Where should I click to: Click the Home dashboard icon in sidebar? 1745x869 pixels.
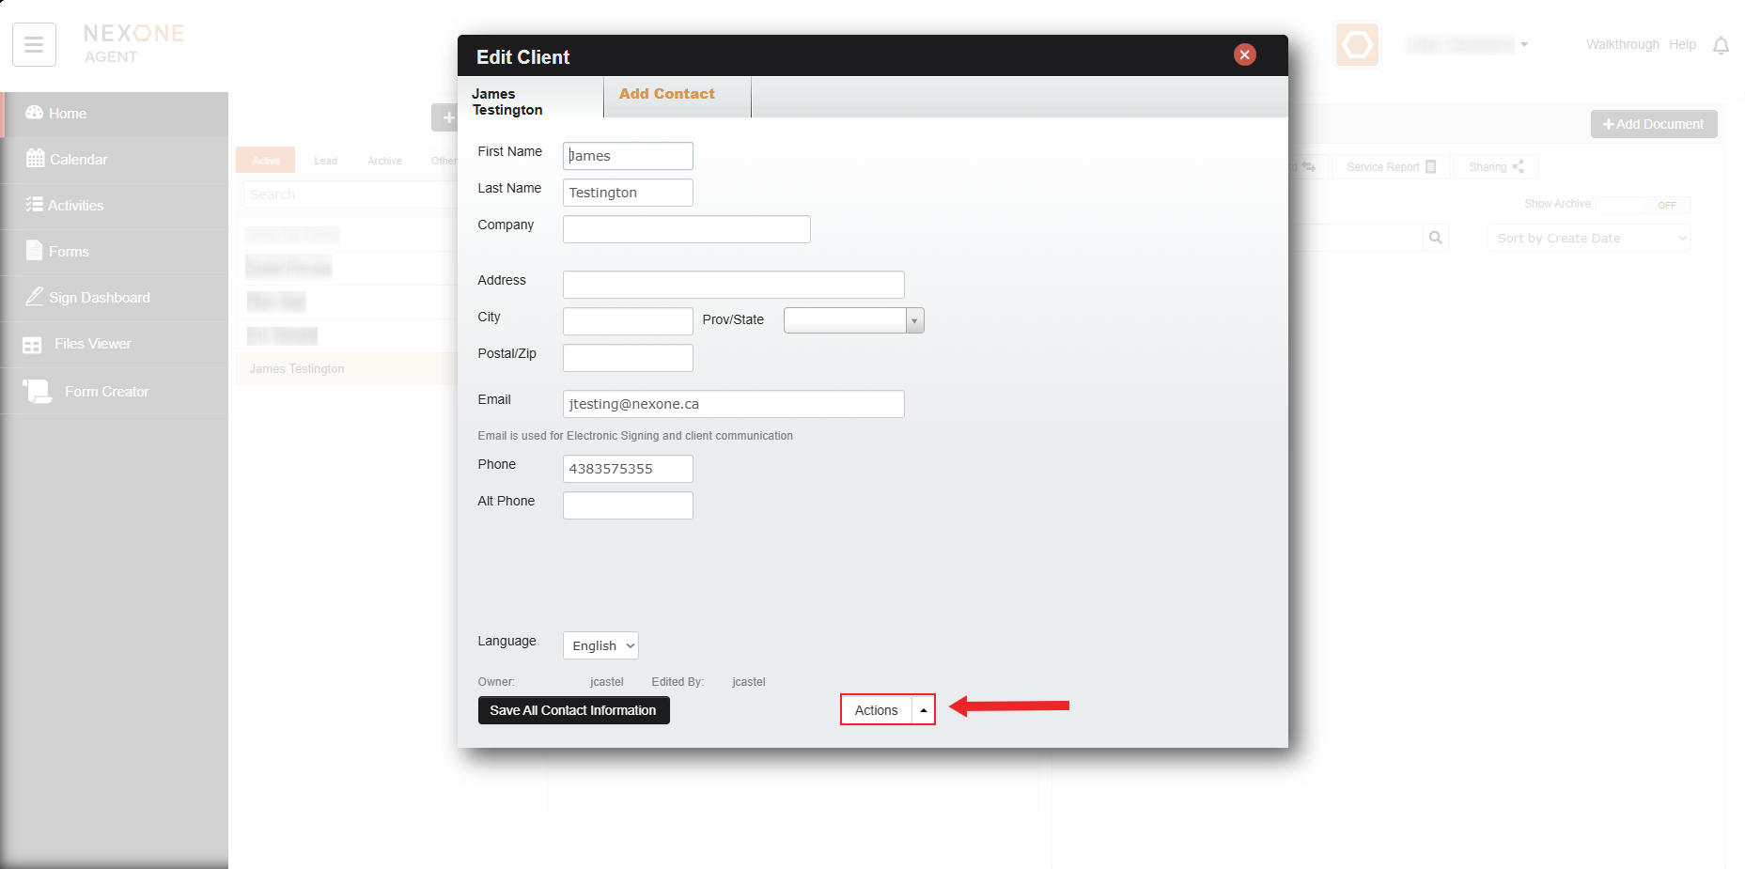(x=35, y=113)
